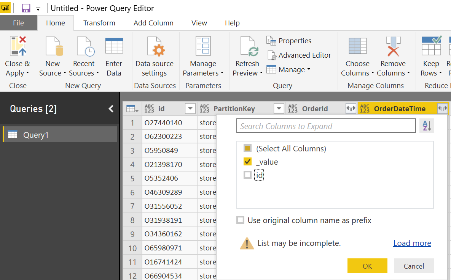Expand the New Source dropdown arrow

65,73
